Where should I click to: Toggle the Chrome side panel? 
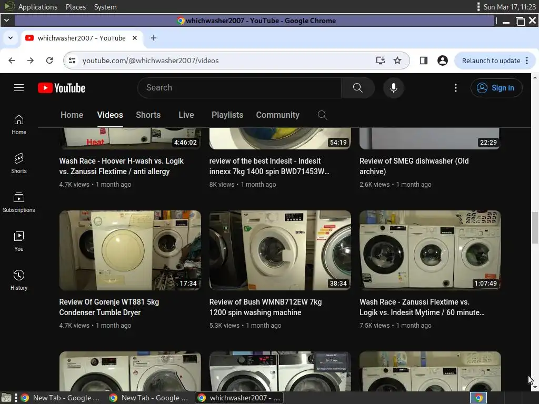click(424, 60)
